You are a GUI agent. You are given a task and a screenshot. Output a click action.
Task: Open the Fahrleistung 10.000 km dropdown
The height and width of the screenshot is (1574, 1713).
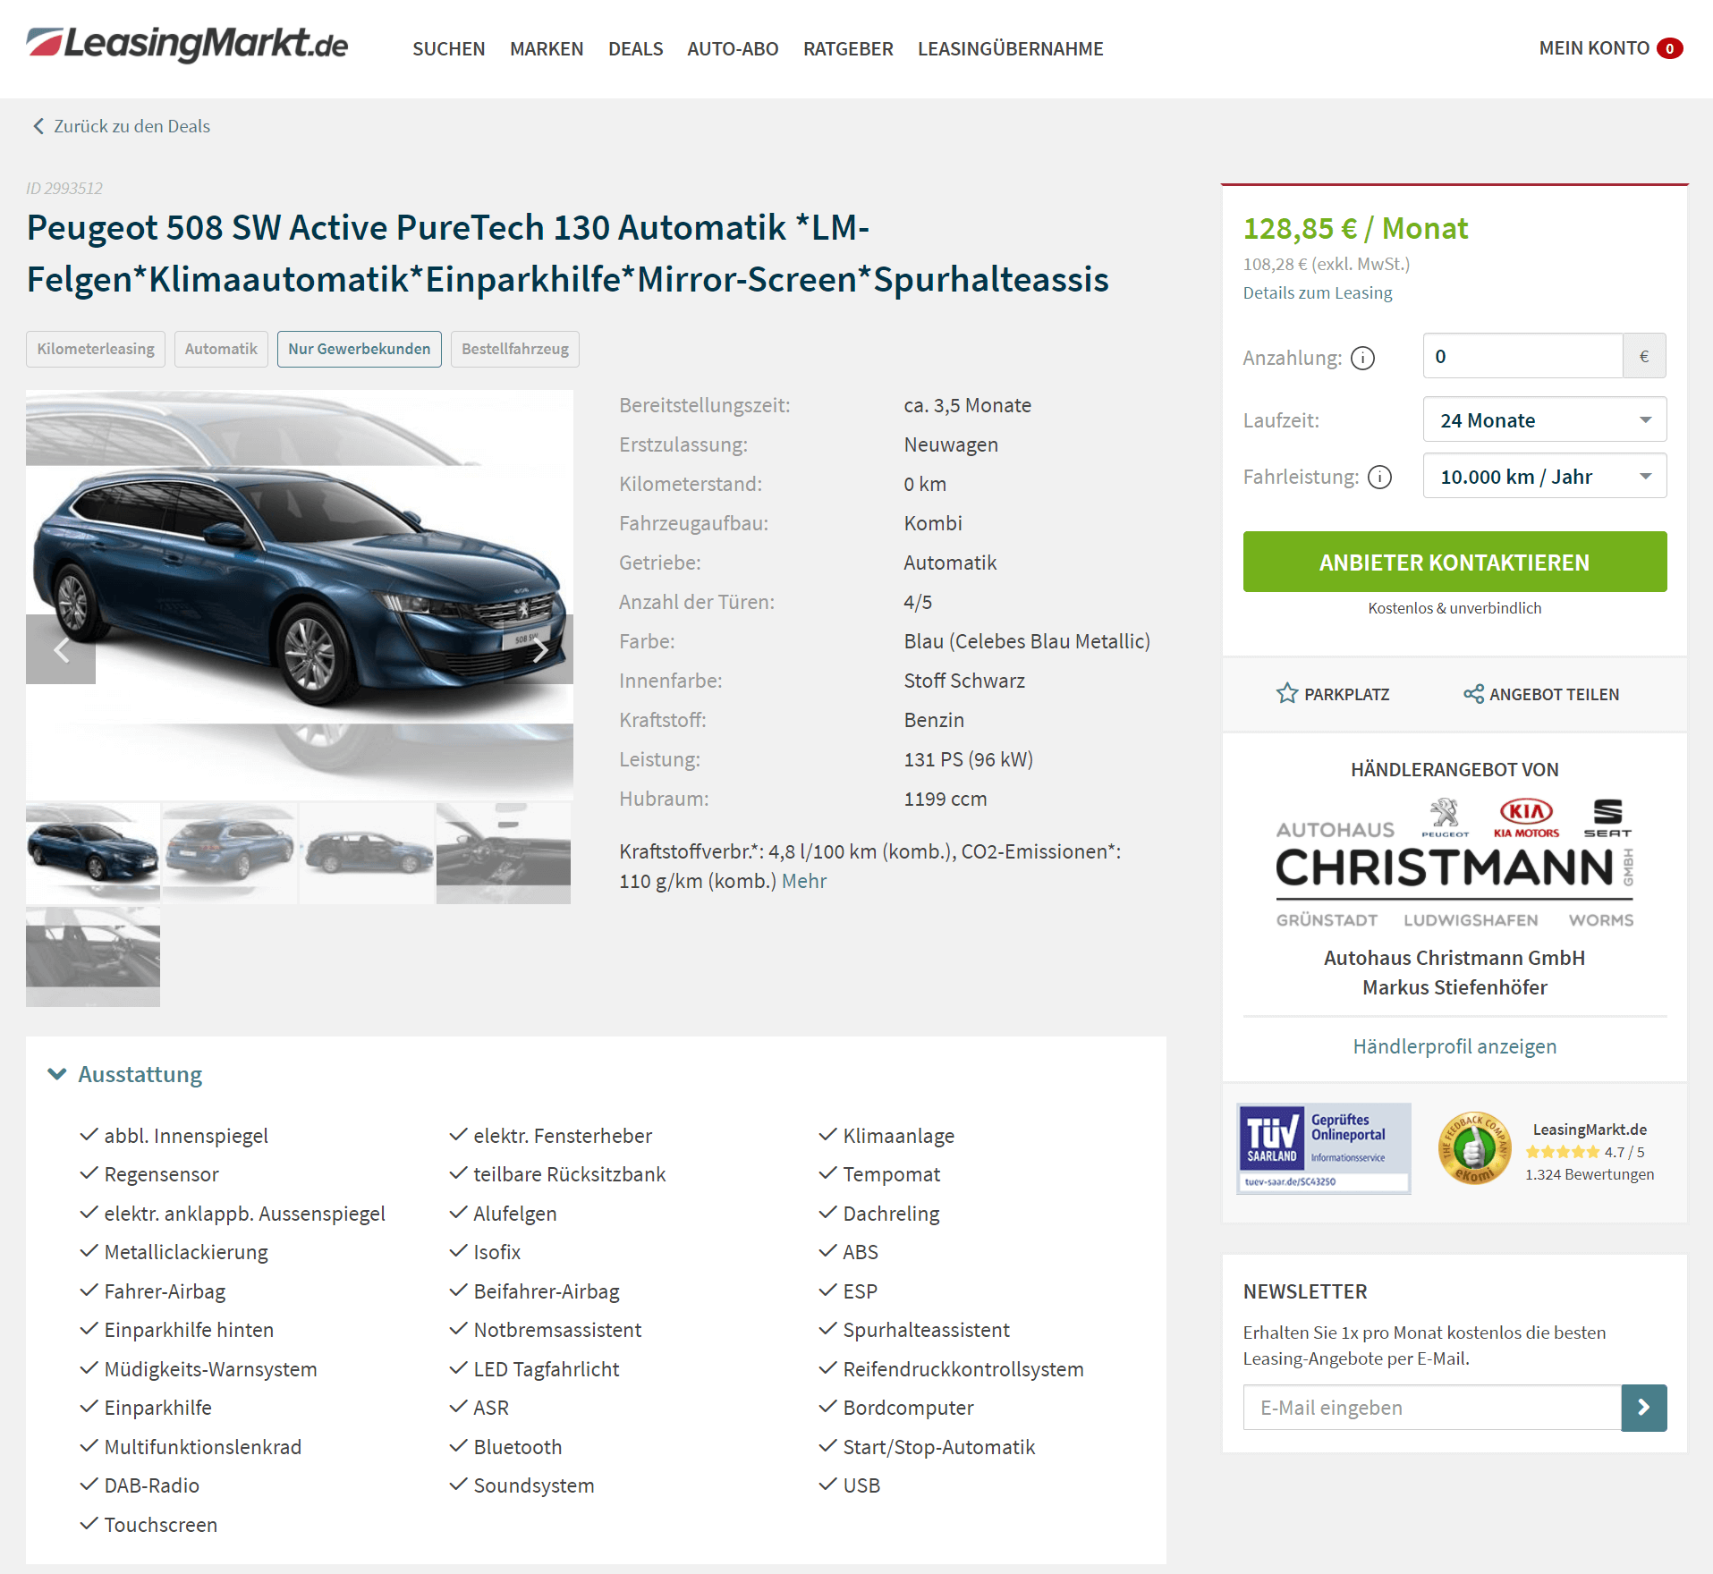click(x=1545, y=477)
